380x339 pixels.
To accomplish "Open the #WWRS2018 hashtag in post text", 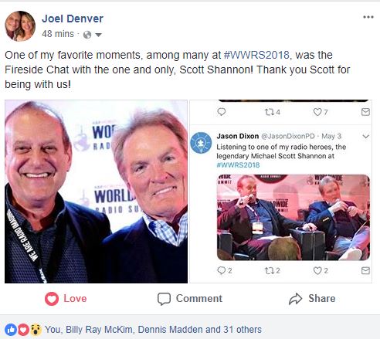I will point(256,55).
